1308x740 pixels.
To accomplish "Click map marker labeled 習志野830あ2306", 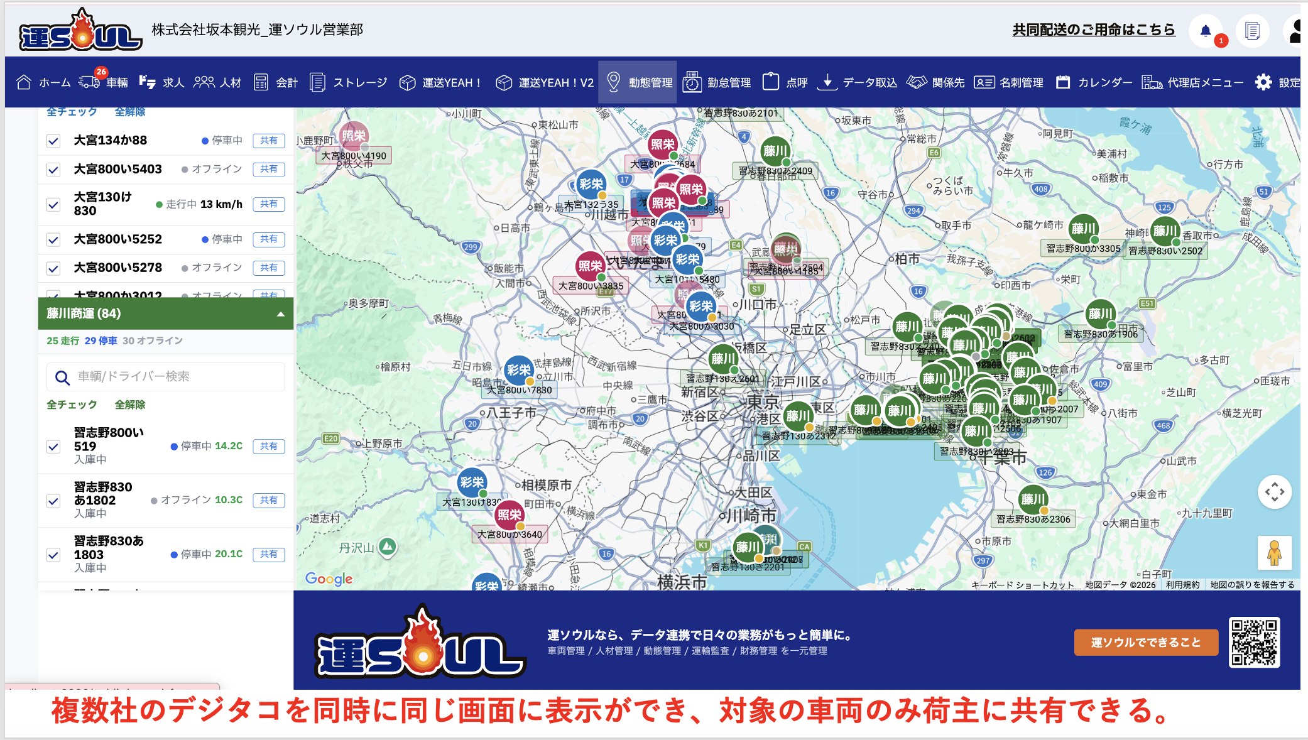I will pyautogui.click(x=1033, y=500).
